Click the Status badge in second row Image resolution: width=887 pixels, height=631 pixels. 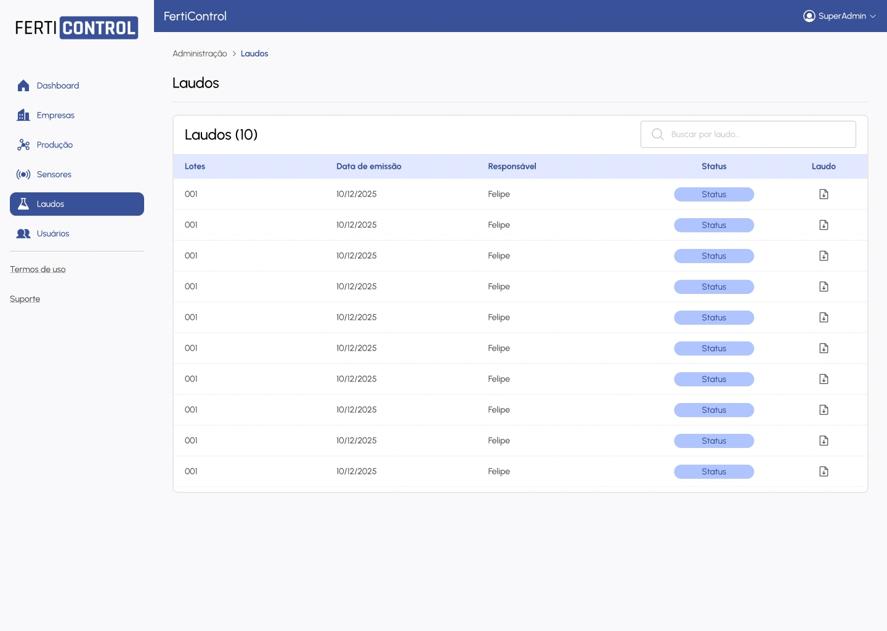click(x=713, y=225)
